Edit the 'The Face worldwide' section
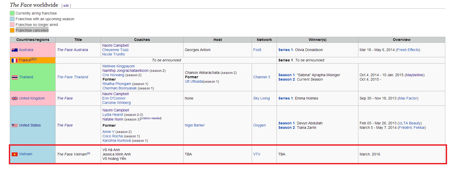 (66, 6)
